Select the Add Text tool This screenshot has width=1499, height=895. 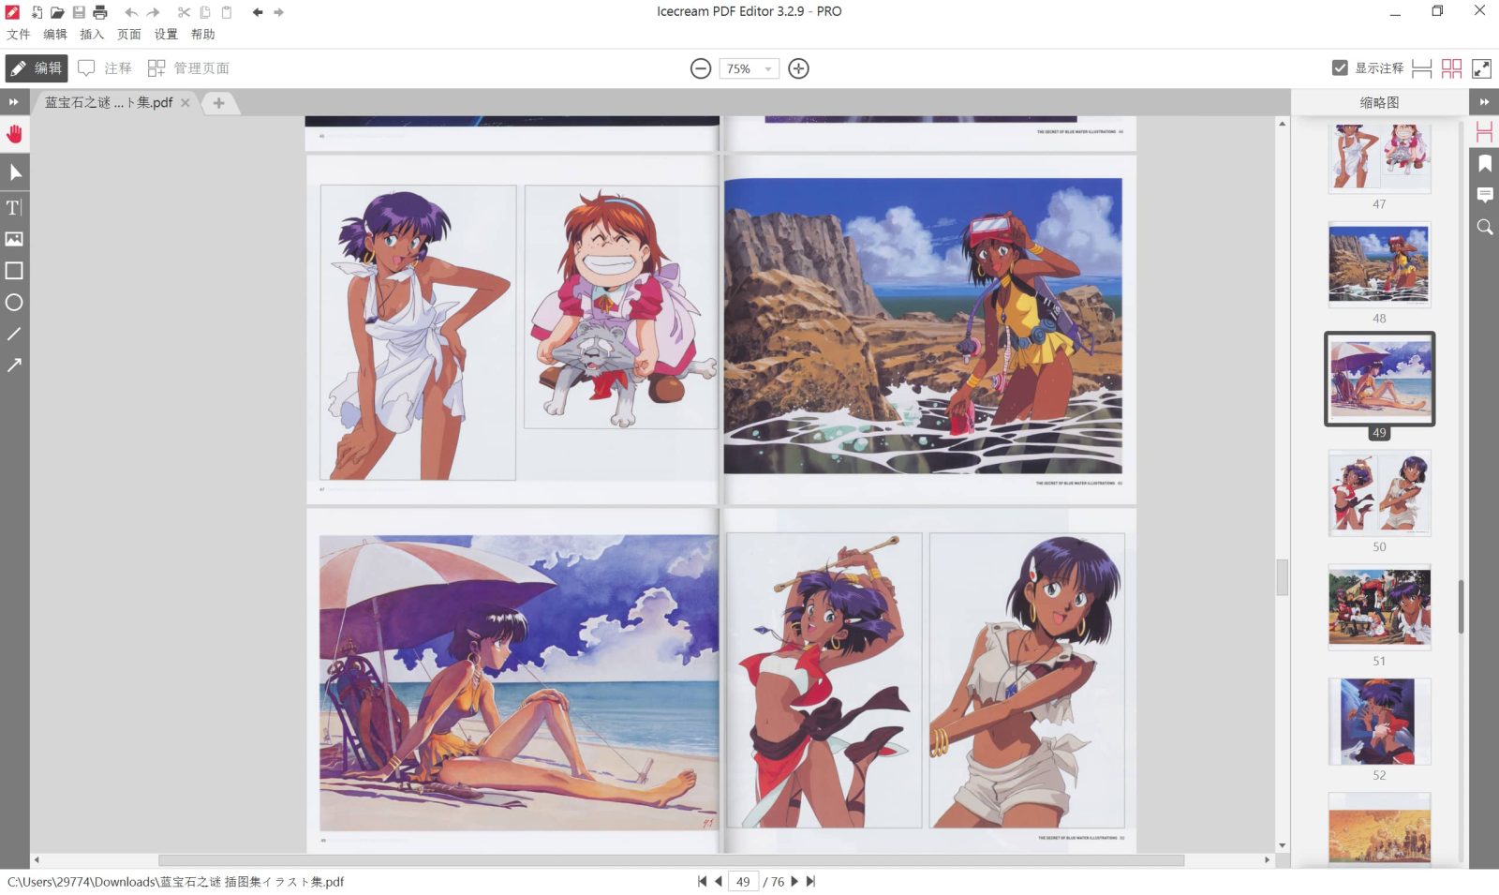[x=14, y=207]
